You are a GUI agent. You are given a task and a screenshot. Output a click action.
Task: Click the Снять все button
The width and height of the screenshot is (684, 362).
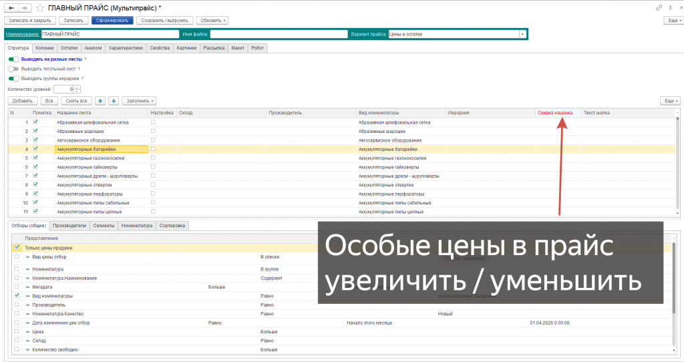coord(76,101)
